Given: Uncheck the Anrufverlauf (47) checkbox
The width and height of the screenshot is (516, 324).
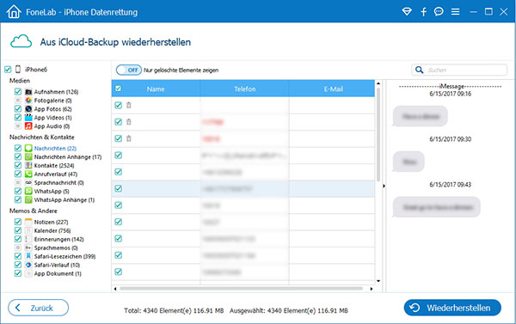Looking at the screenshot, I should (x=18, y=174).
